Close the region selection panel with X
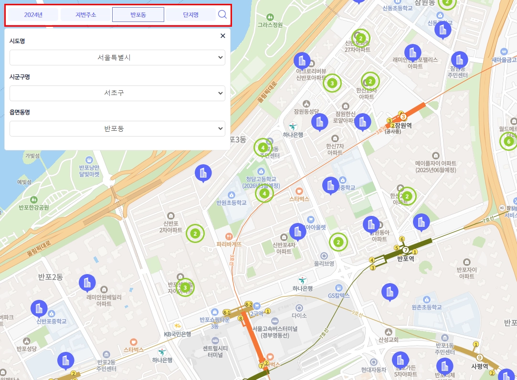 [222, 35]
